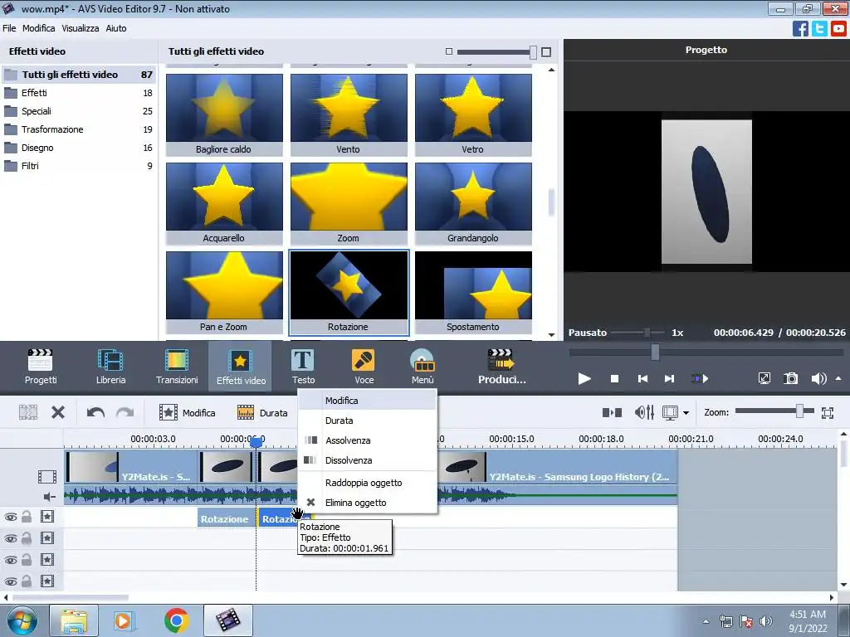The image size is (850, 637).
Task: Lock the track containing Rotazione effects
Action: coord(26,517)
